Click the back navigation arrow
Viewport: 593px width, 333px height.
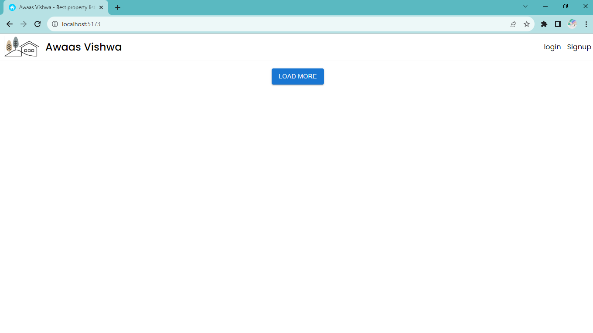tap(9, 24)
